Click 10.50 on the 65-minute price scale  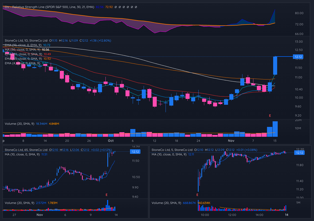coord(136,177)
